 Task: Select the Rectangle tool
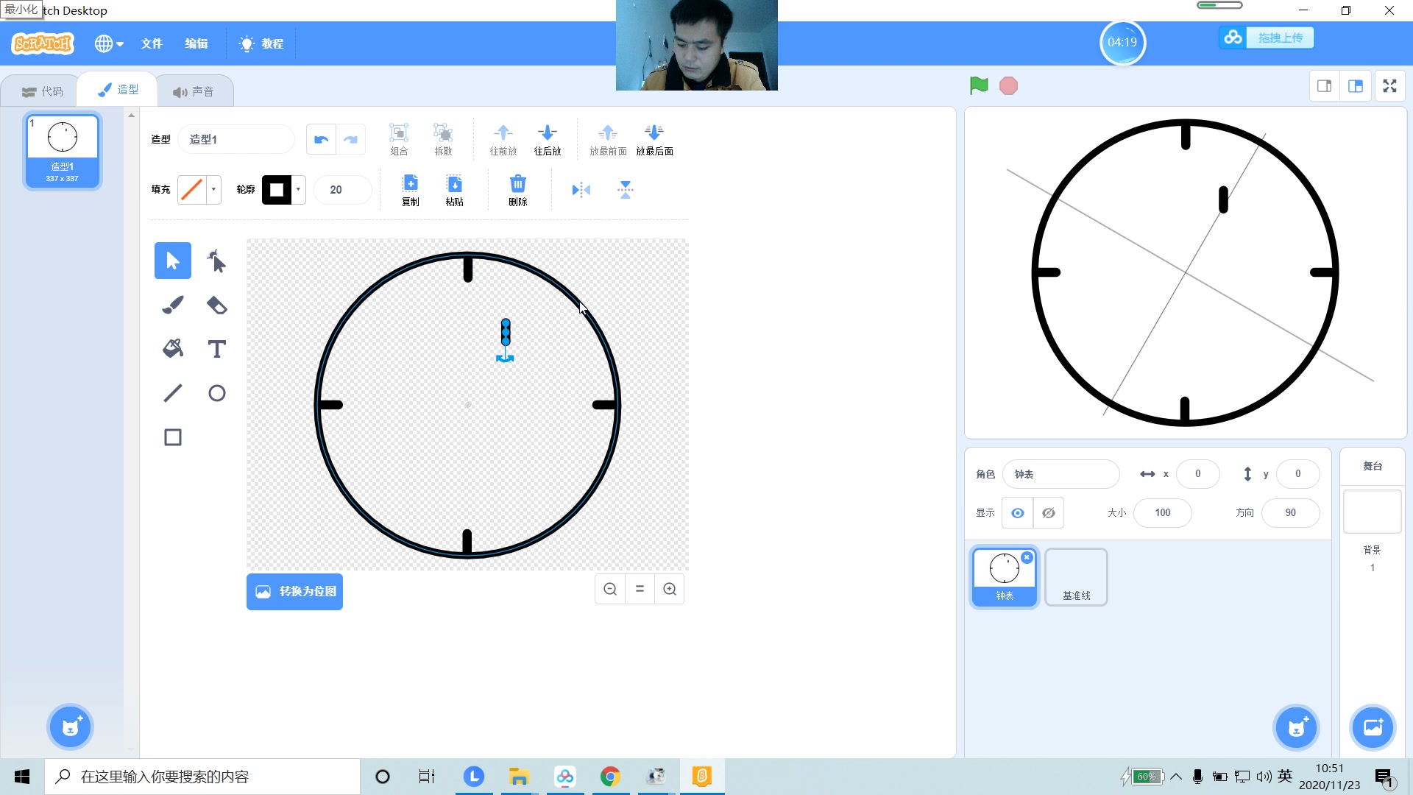click(172, 437)
